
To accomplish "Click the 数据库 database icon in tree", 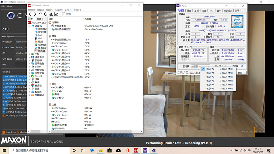I will (x=33, y=92).
